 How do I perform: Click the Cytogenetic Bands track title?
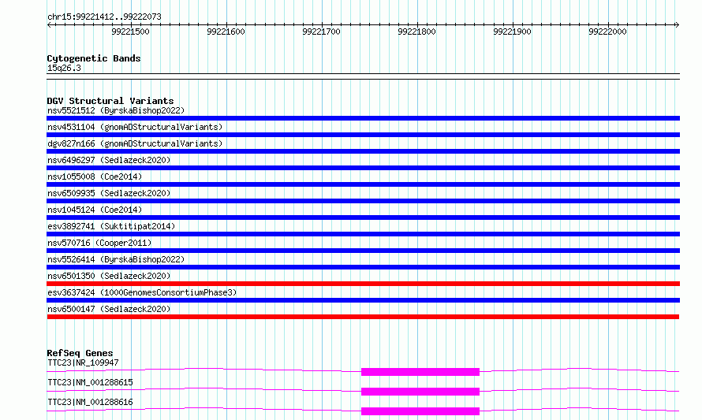click(x=94, y=58)
